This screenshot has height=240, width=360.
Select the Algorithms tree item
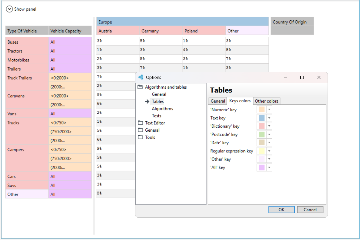[162, 109]
